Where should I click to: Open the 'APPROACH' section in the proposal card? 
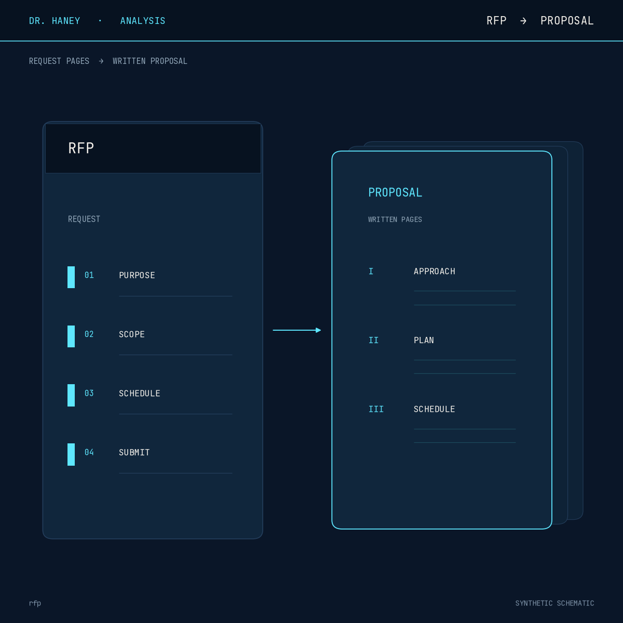[x=435, y=272]
